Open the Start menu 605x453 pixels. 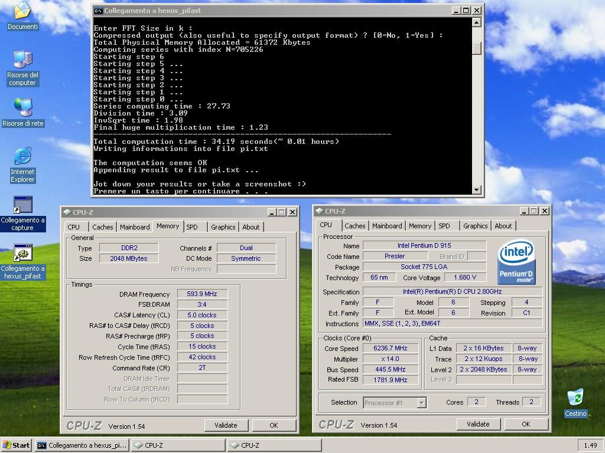(16, 445)
